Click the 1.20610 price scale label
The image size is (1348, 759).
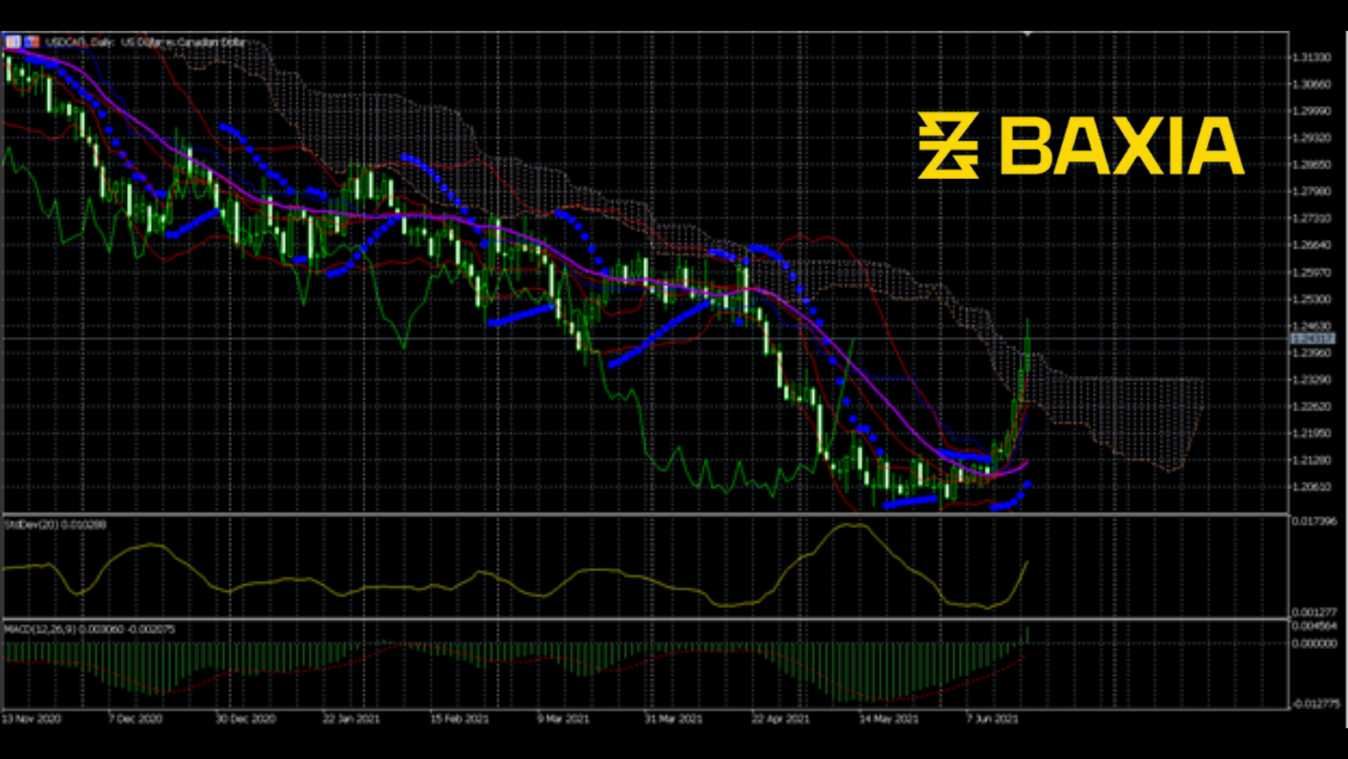click(1311, 487)
